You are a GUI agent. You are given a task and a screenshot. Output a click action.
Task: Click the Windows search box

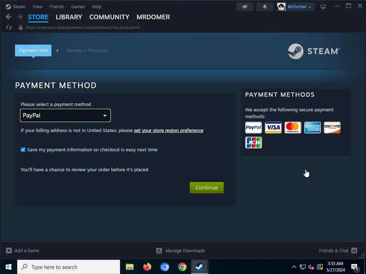coord(69,267)
